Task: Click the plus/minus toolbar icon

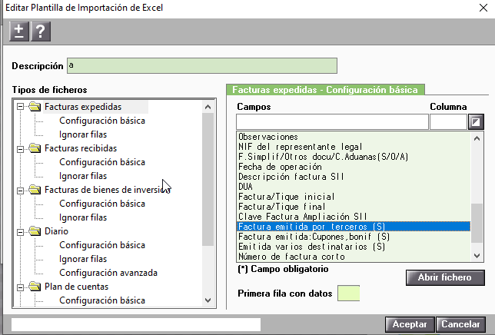Action: coord(19,32)
